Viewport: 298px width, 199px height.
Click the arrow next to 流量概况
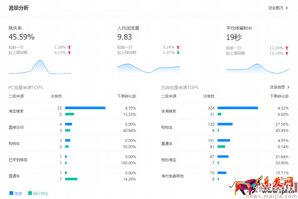(x=287, y=8)
